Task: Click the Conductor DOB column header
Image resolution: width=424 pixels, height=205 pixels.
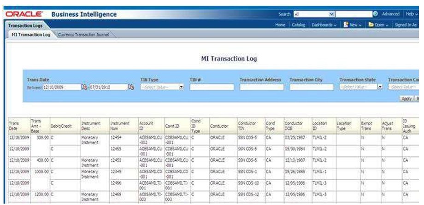Action: point(297,126)
